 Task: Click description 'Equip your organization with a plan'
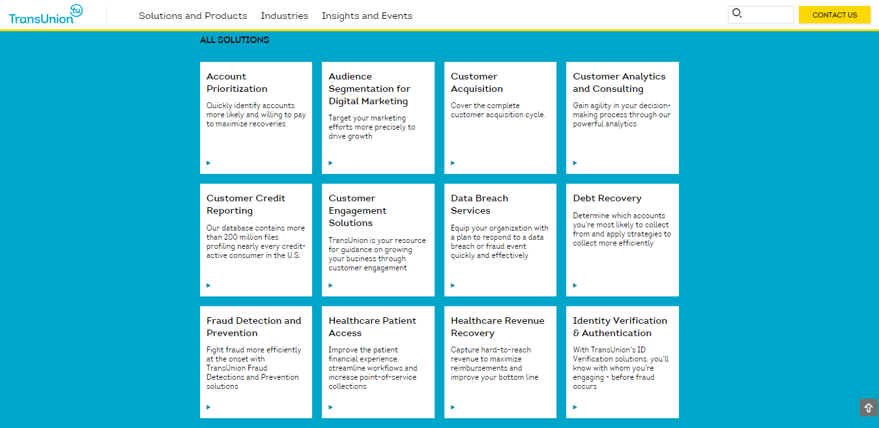coord(500,242)
